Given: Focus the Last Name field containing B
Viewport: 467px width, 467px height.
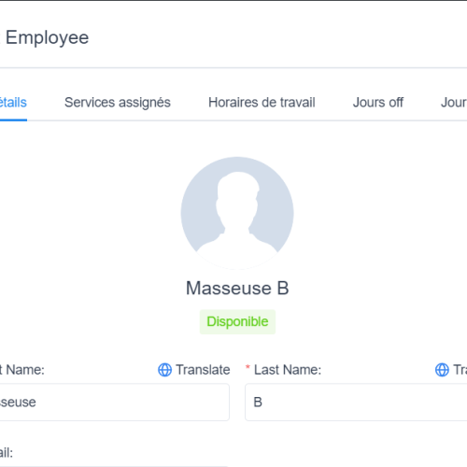Looking at the screenshot, I should pos(356,403).
